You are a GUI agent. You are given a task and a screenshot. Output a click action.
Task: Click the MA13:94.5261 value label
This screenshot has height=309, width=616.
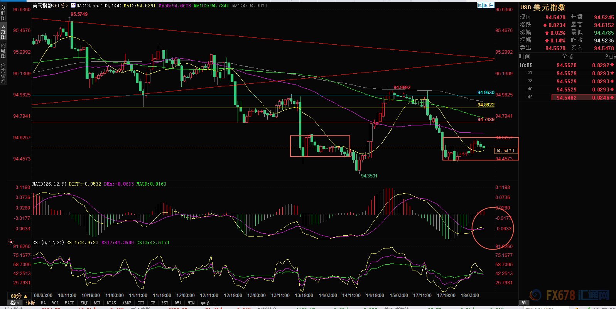tap(140, 6)
